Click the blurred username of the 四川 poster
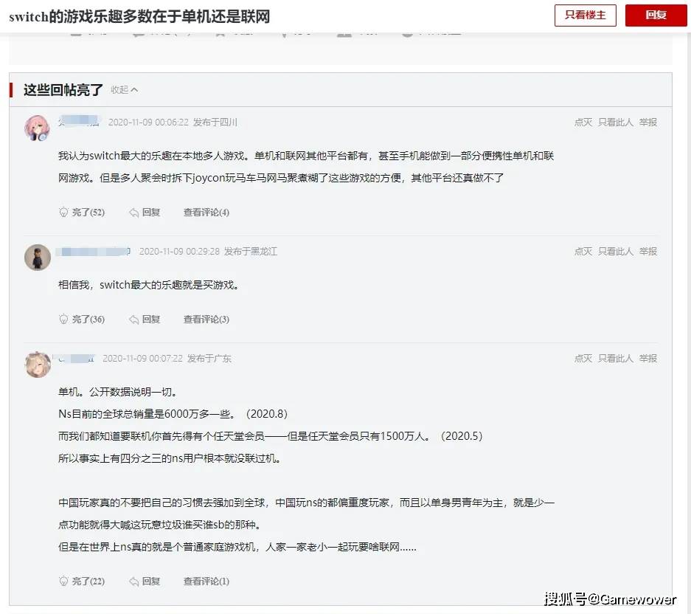 (x=80, y=121)
